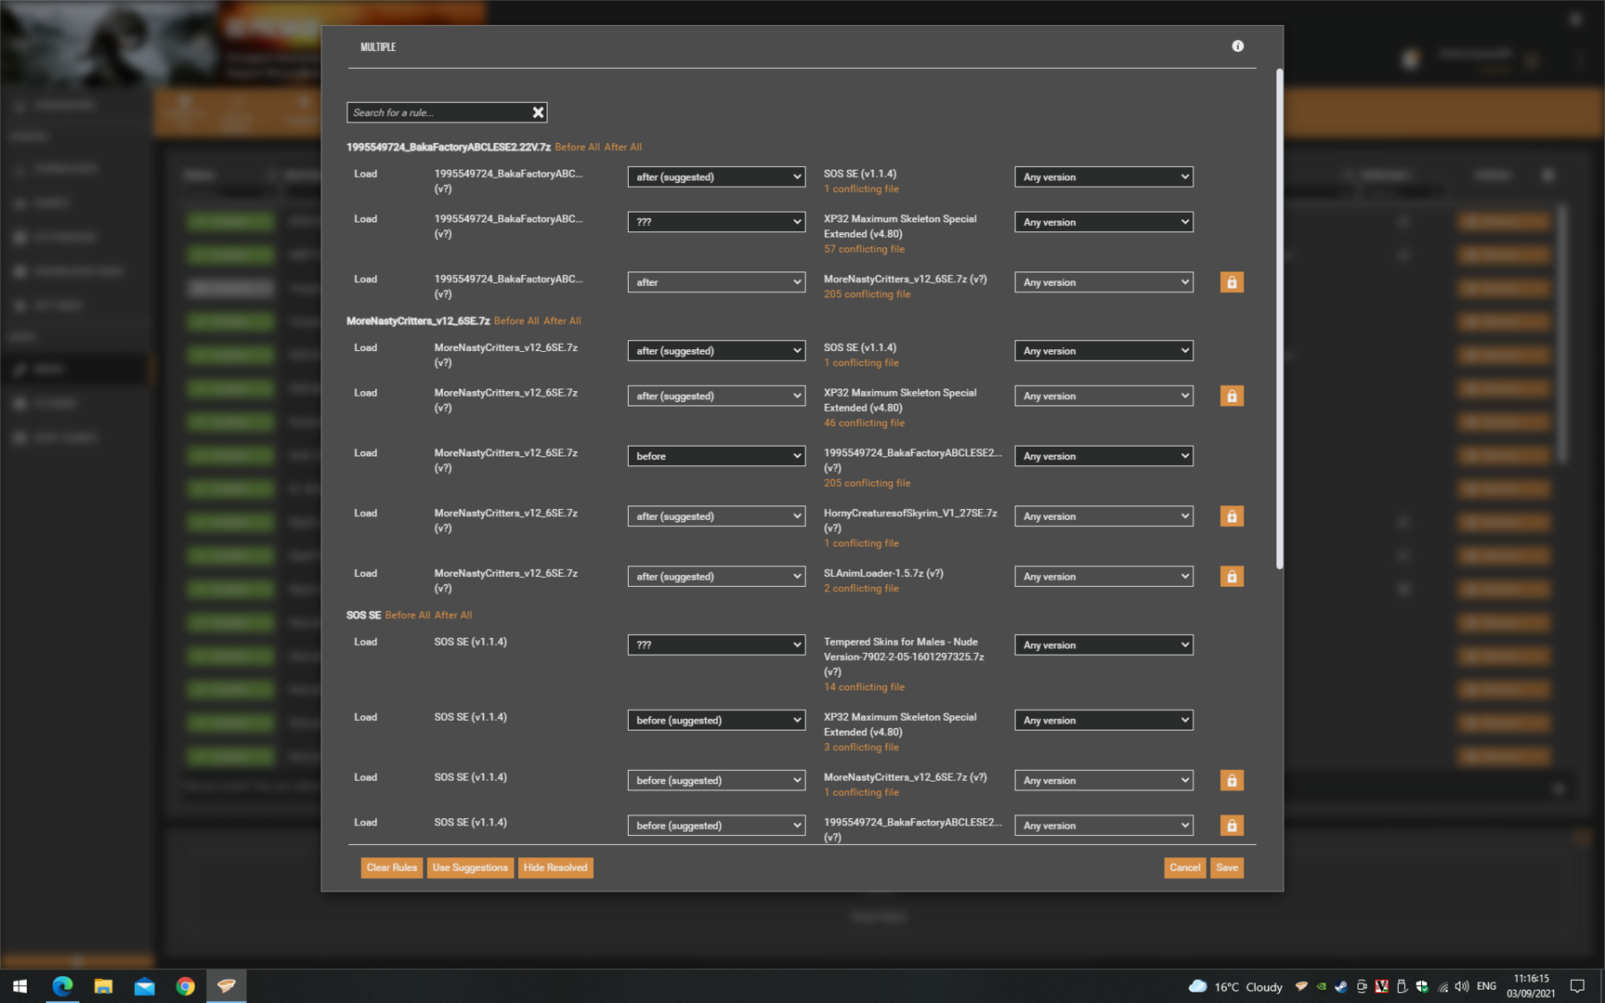Click the info icon in dialog header
1605x1003 pixels.
(1237, 46)
